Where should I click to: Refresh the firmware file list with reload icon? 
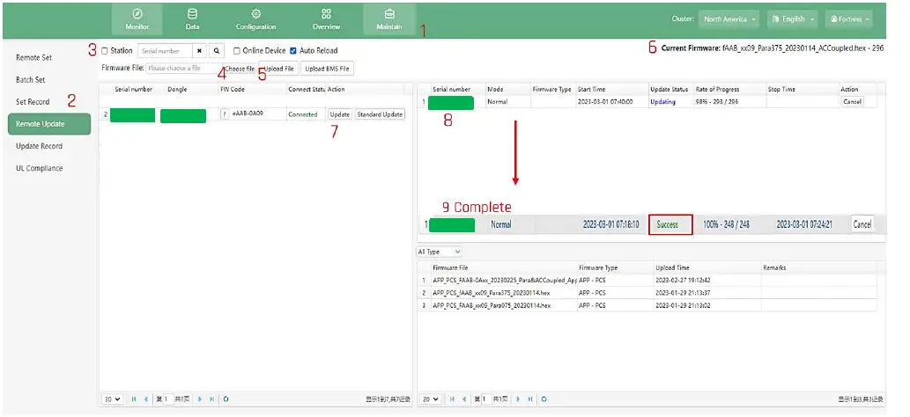click(544, 399)
